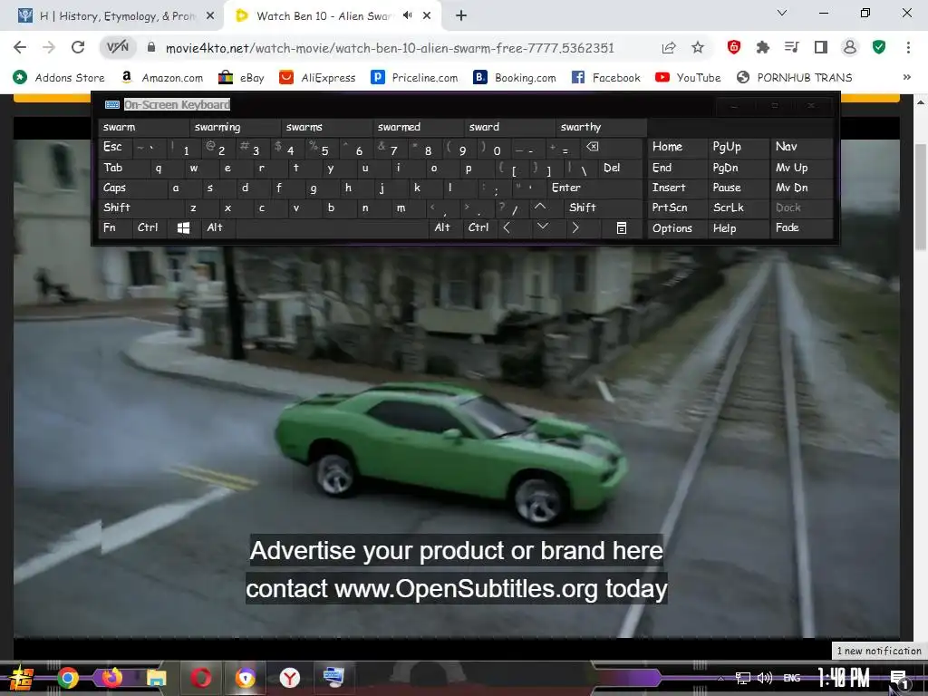Open the Facebook bookmark
Screen dimensions: 928x696
606,78
